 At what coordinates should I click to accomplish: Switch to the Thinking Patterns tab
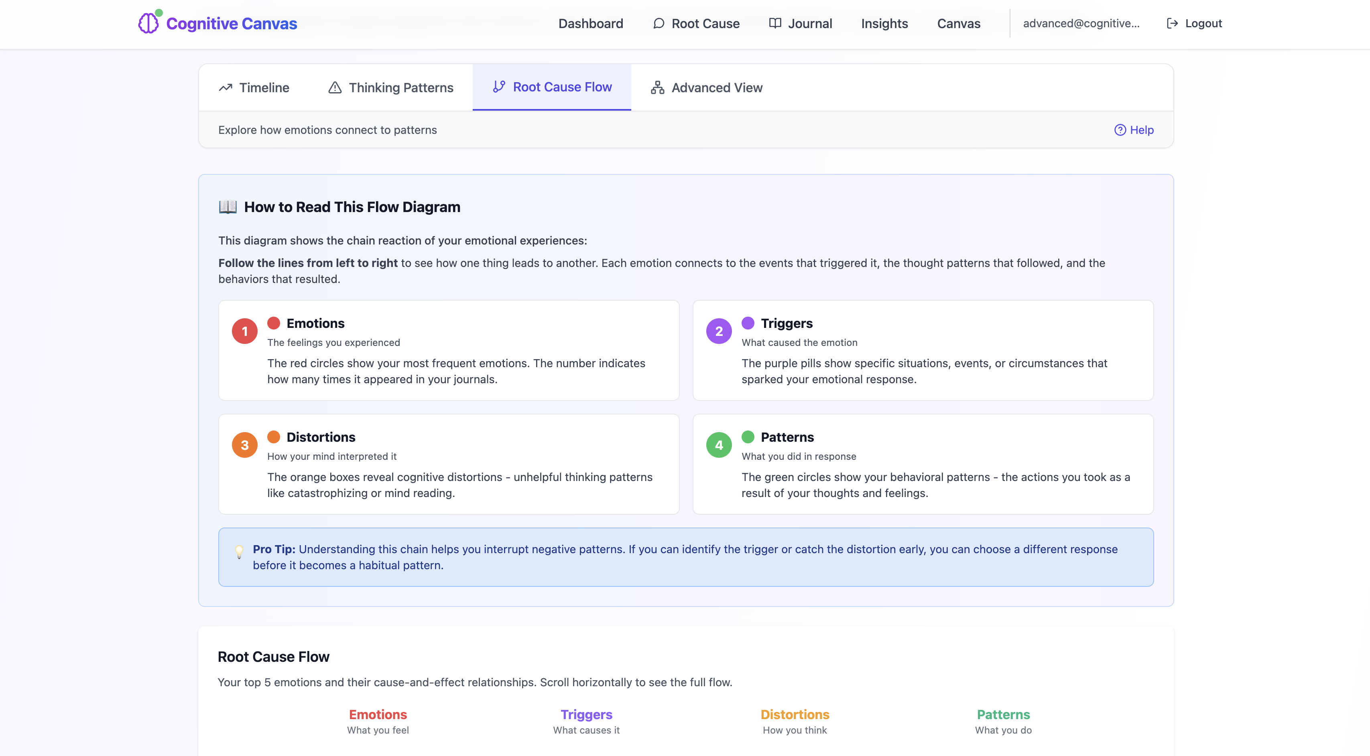click(400, 88)
